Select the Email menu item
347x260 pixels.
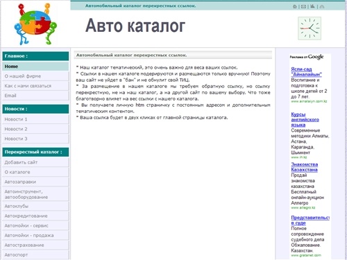[35, 96]
